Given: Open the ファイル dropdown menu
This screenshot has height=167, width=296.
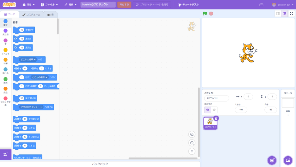Looking at the screenshot, I should point(49,5).
